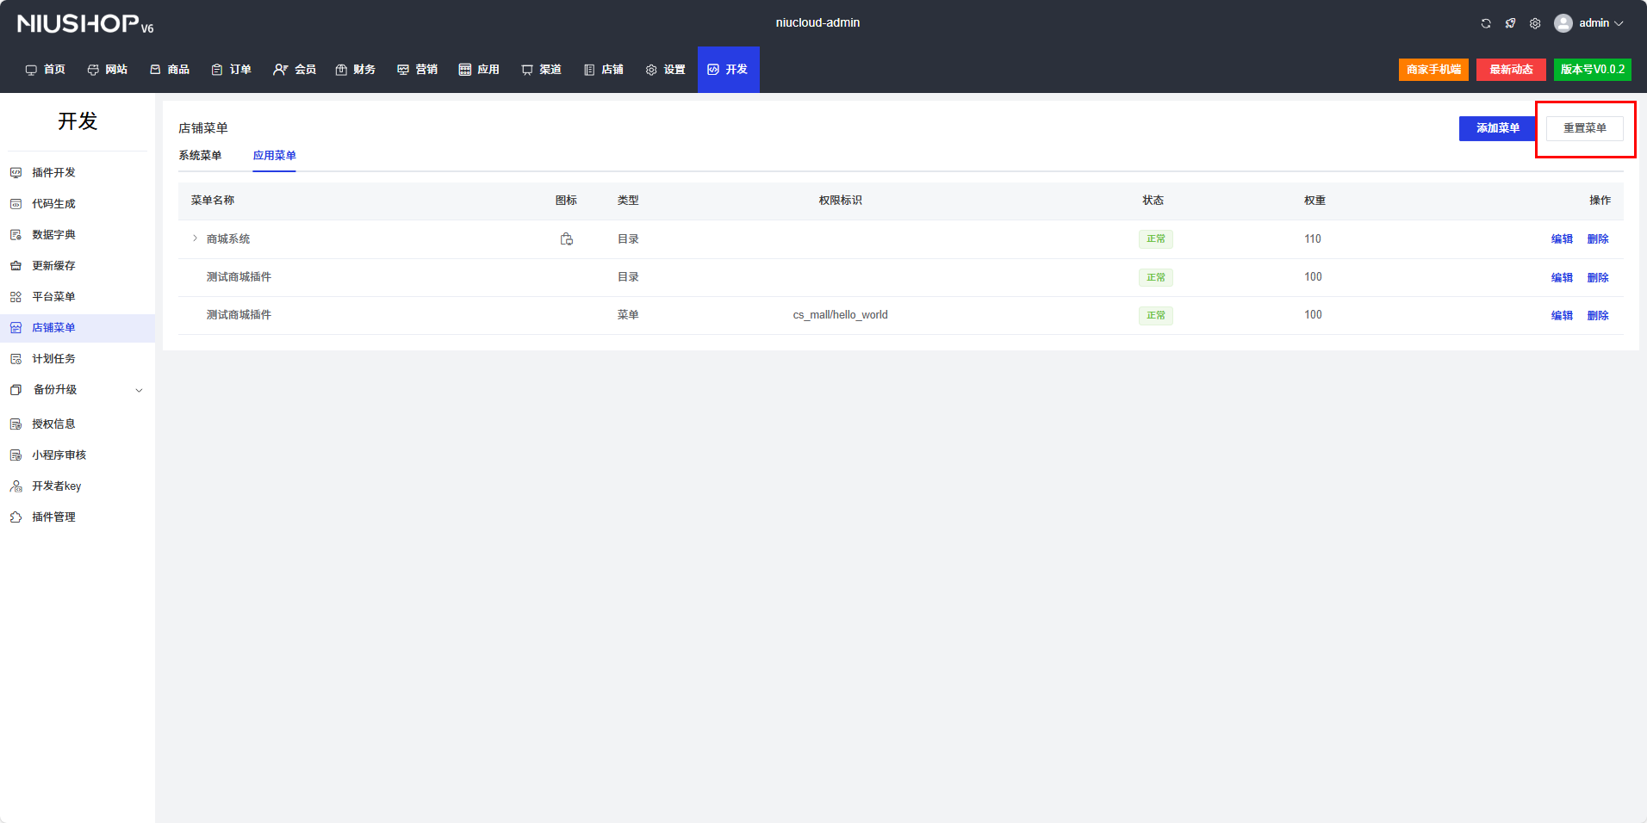
Task: Expand the 商城系统 tree row
Action: [x=196, y=238]
